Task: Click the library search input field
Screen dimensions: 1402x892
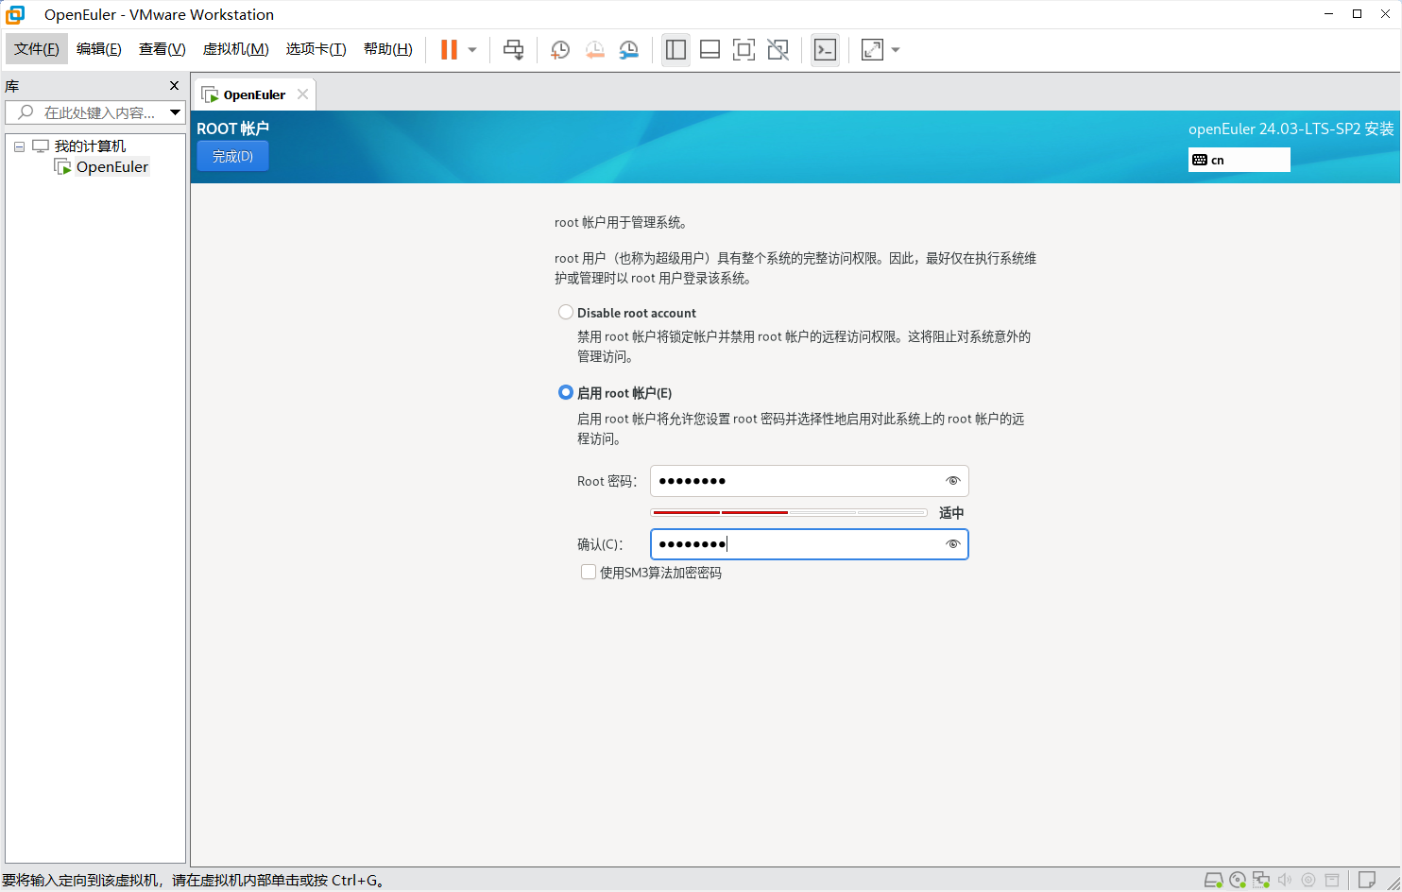Action: 94,112
